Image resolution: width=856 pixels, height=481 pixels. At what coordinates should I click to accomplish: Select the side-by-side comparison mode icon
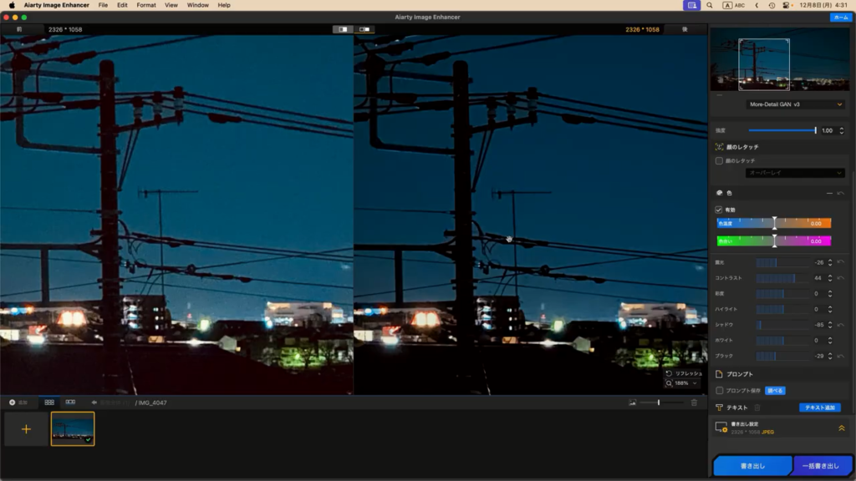pos(364,29)
